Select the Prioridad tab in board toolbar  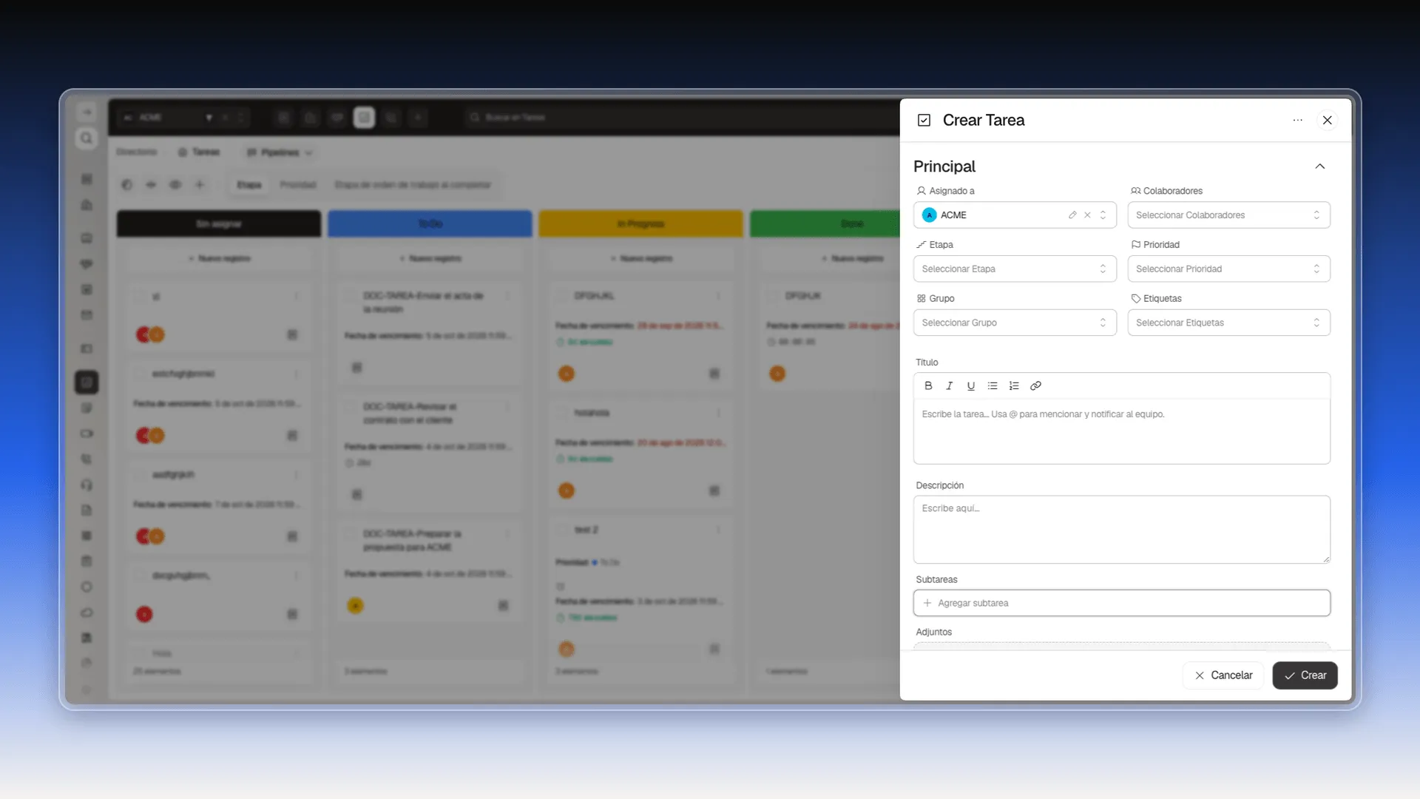point(298,185)
